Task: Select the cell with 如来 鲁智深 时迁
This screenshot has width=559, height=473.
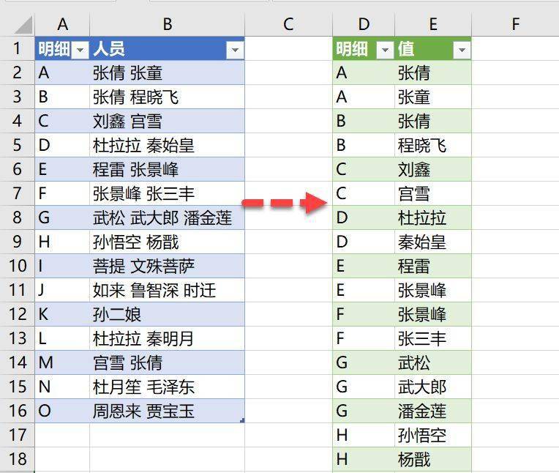Action: [x=168, y=290]
